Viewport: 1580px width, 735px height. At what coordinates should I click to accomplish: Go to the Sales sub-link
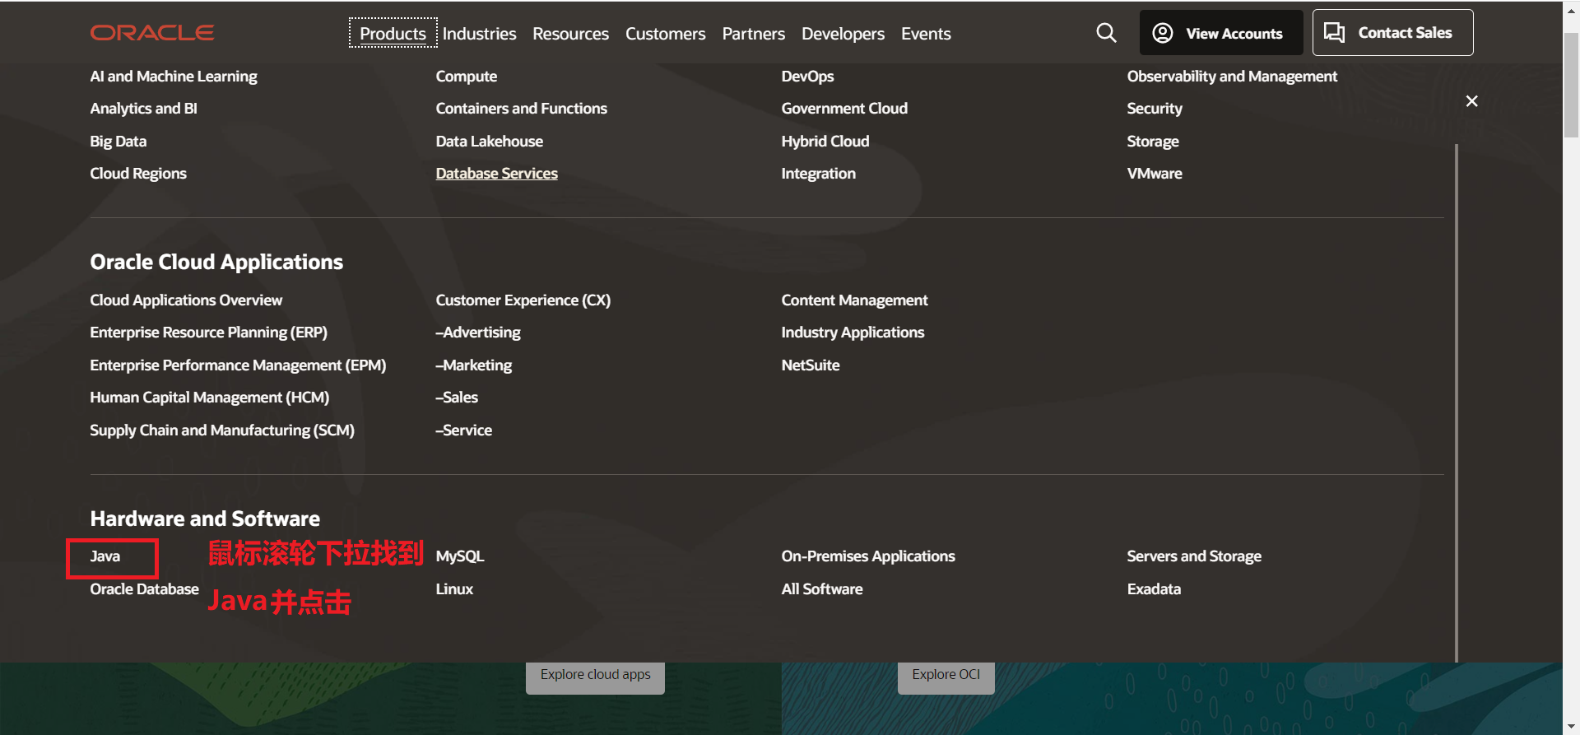click(457, 398)
